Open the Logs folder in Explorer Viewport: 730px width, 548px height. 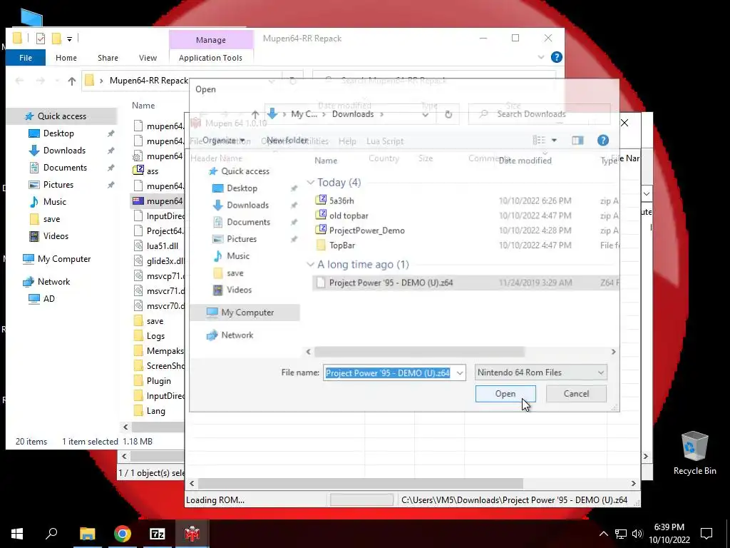click(155, 336)
